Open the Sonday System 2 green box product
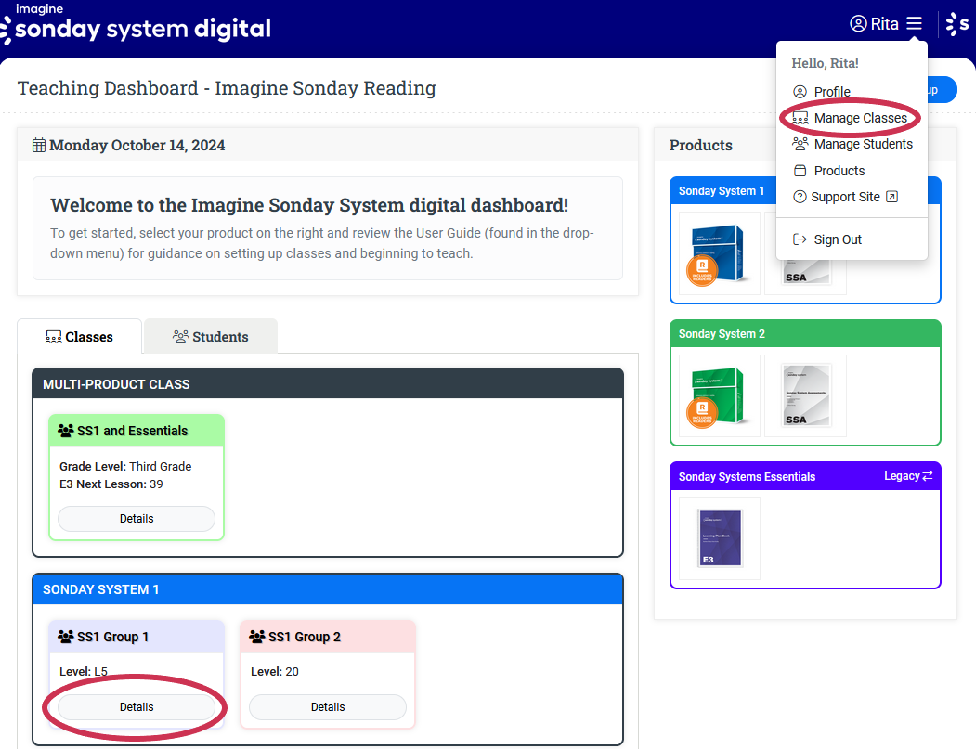The height and width of the screenshot is (749, 976). [x=719, y=395]
